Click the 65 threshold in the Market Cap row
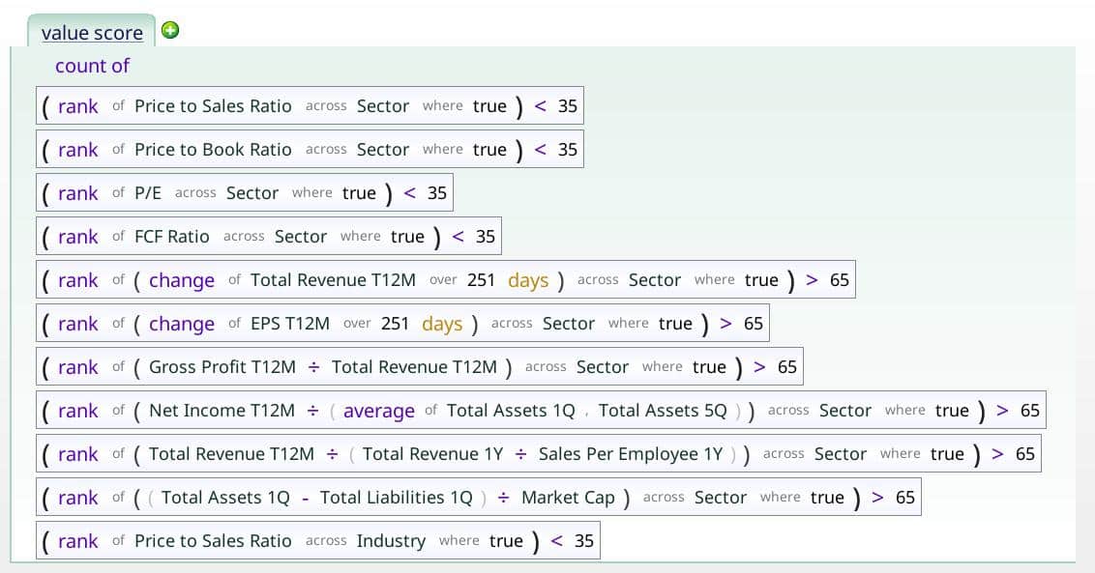1095x573 pixels. pos(905,498)
